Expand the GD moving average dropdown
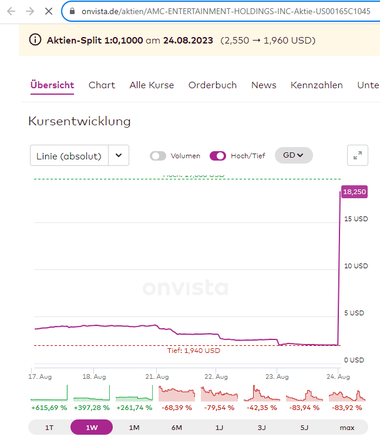Screen dimensions: 380x440 click(x=294, y=155)
